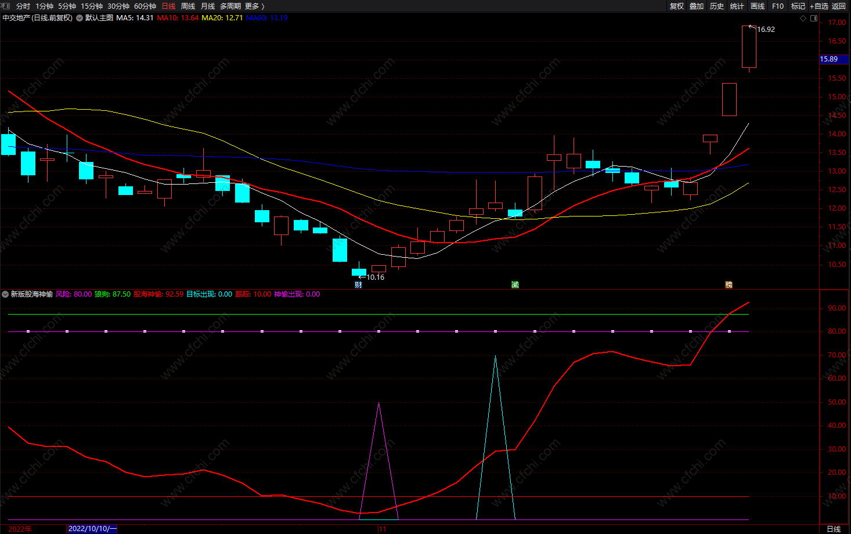
Task: Click the 榜 event marker icon
Action: [729, 284]
